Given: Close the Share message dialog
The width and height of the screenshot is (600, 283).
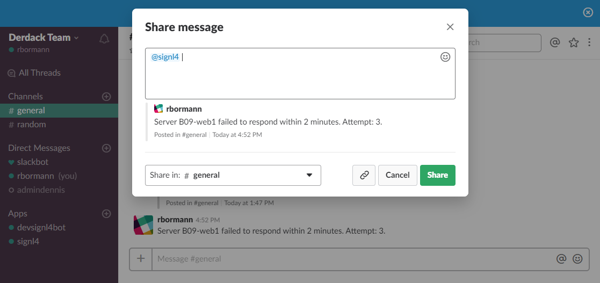Looking at the screenshot, I should tap(450, 27).
